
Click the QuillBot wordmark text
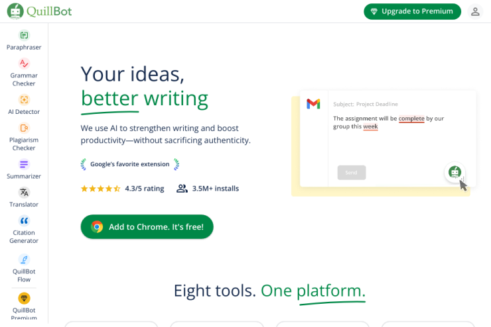pyautogui.click(x=49, y=11)
